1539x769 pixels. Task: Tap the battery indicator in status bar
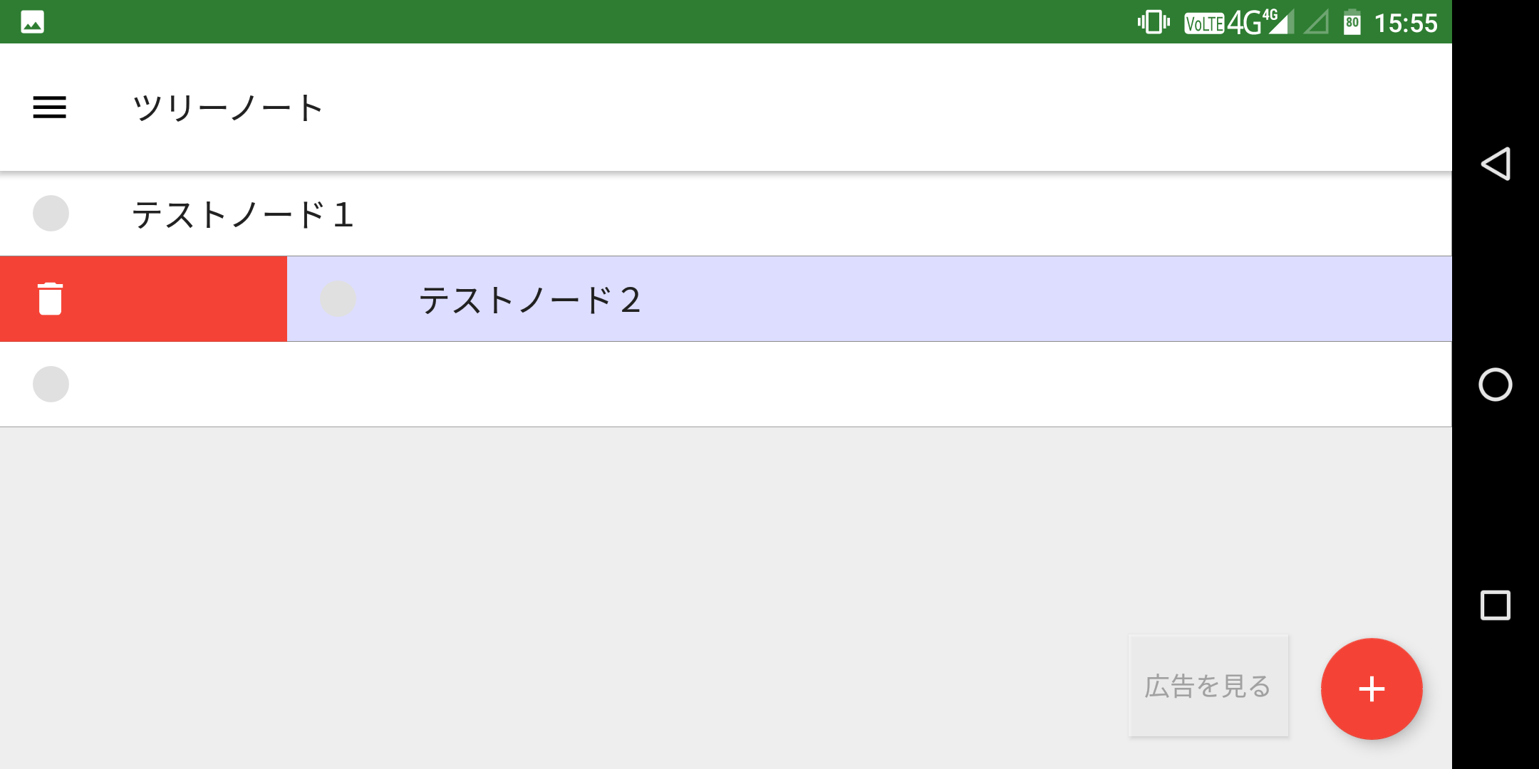[1352, 23]
